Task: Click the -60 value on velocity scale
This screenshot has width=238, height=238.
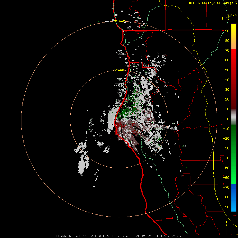Action: click(226, 178)
